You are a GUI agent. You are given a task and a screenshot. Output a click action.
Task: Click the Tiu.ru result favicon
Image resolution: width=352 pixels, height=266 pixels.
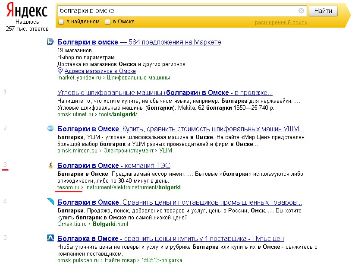point(50,202)
